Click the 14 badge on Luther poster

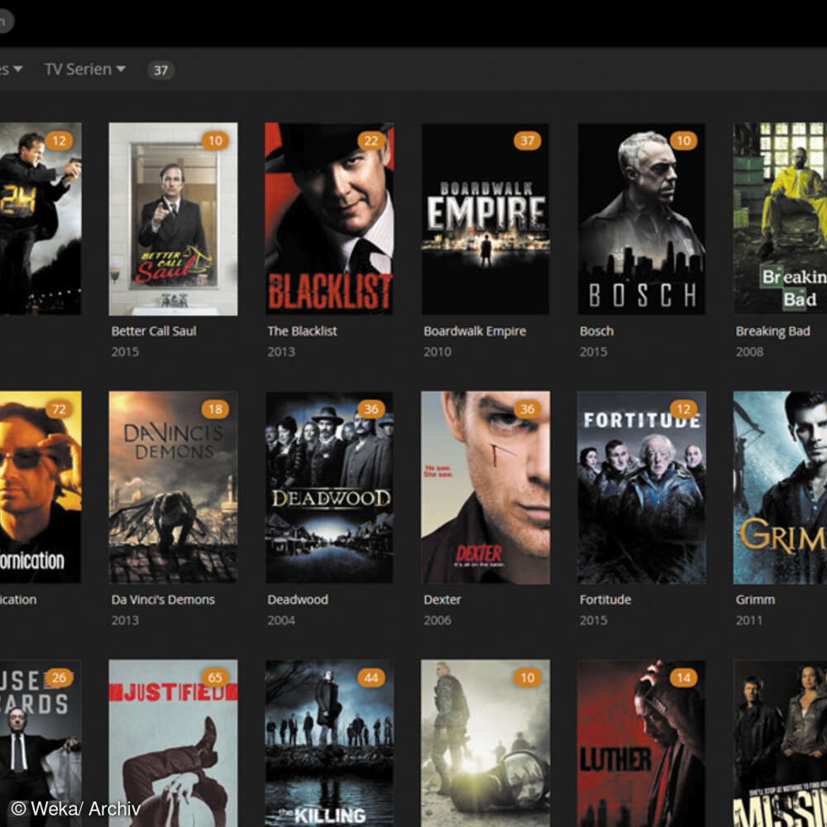683,678
